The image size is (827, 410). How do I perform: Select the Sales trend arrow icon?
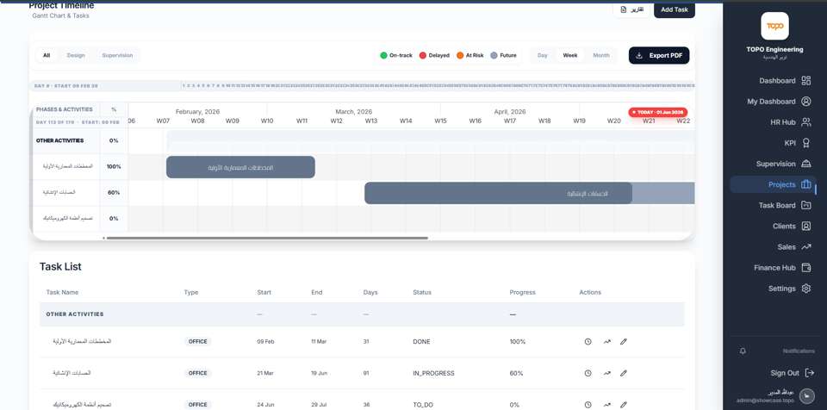coord(805,247)
